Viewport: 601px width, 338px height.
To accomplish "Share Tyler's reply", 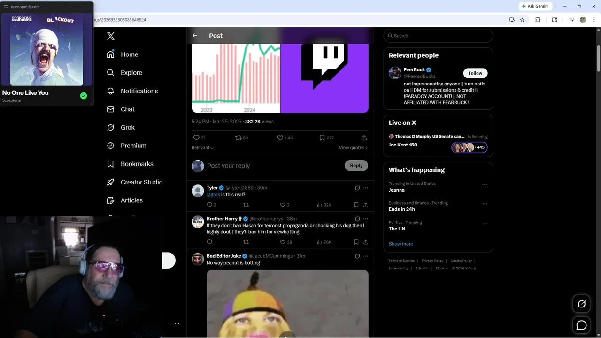I will pos(366,205).
